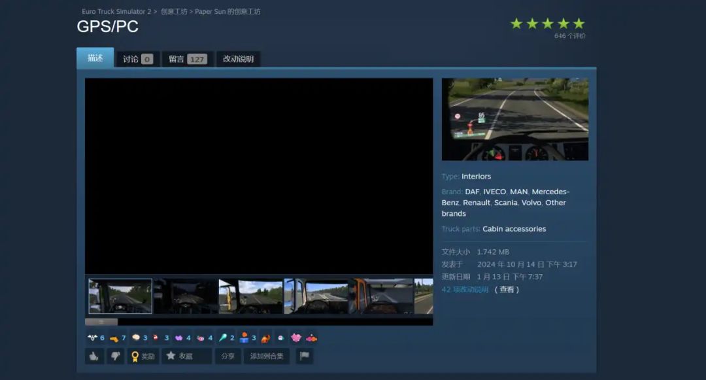The width and height of the screenshot is (706, 380).
Task: Click the 奖励 award button
Action: (143, 356)
